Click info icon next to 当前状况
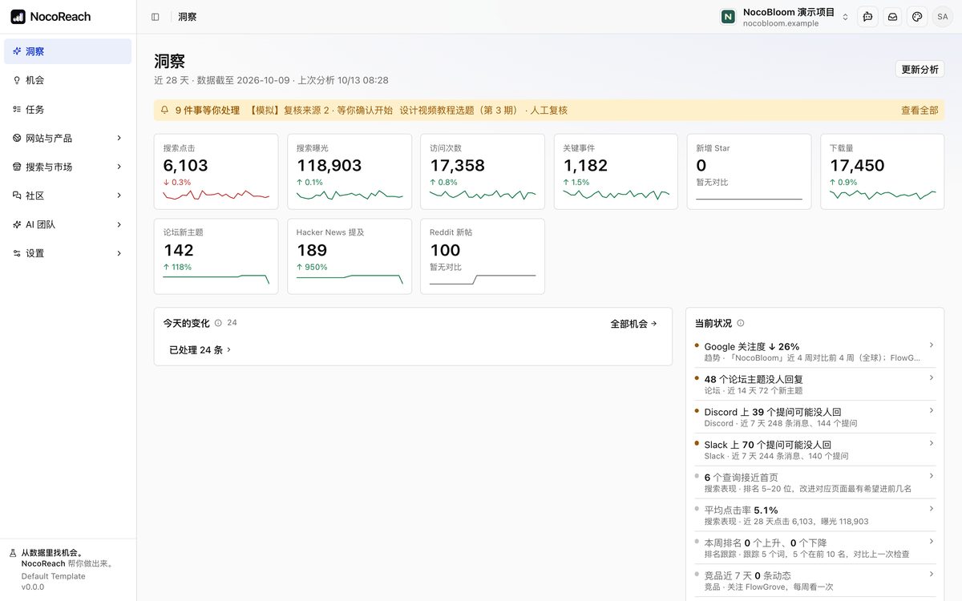This screenshot has width=962, height=601. pos(740,323)
